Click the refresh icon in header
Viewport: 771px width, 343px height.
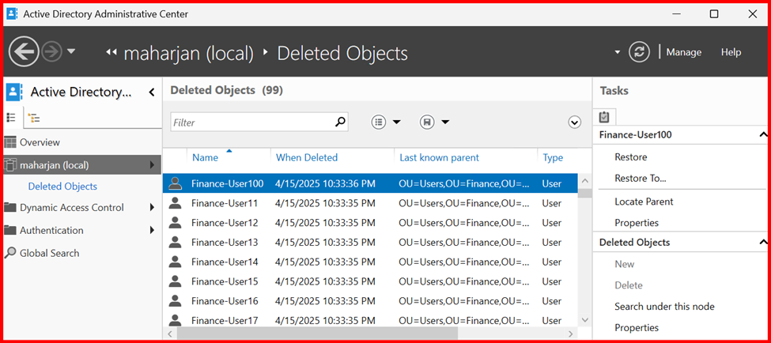click(x=639, y=52)
